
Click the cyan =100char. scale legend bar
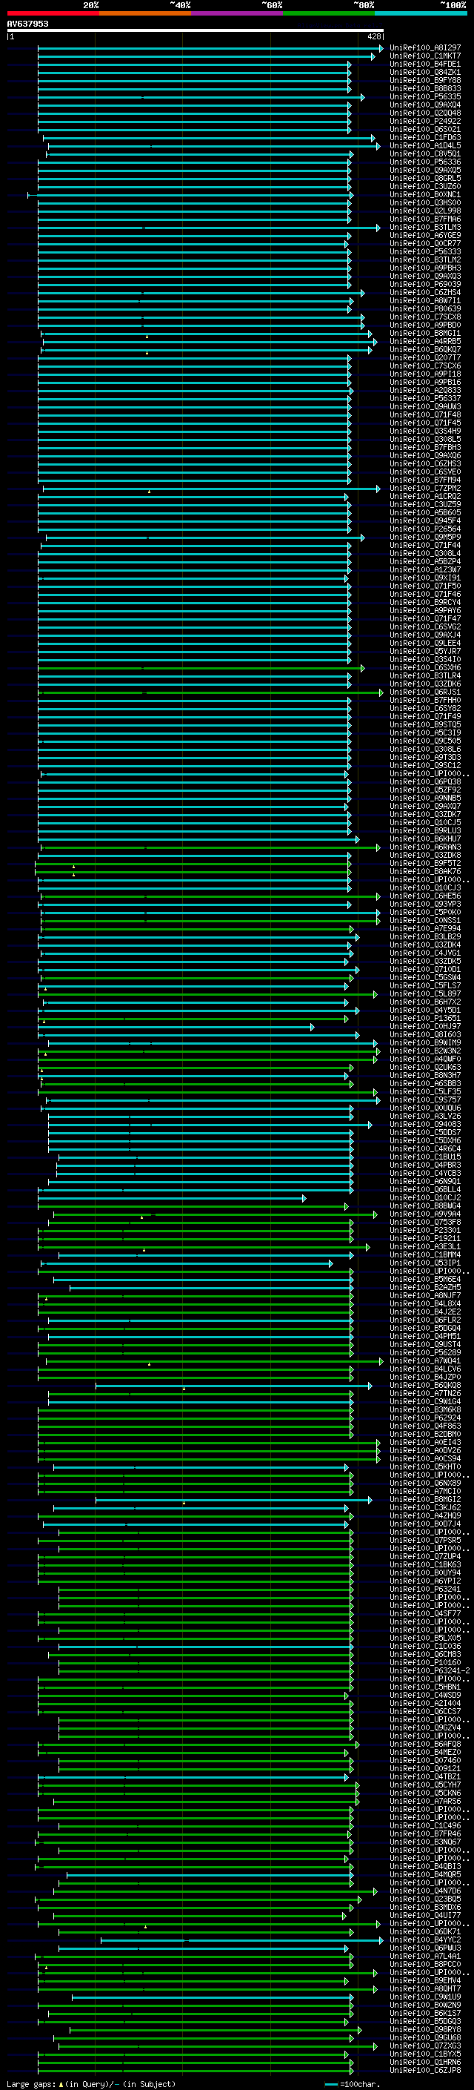[x=330, y=2083]
